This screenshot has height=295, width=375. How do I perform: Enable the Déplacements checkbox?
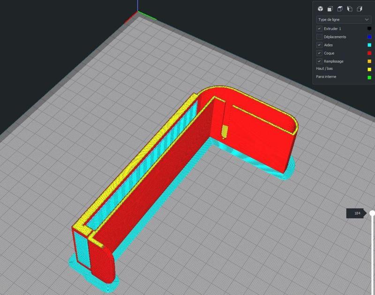(x=319, y=37)
